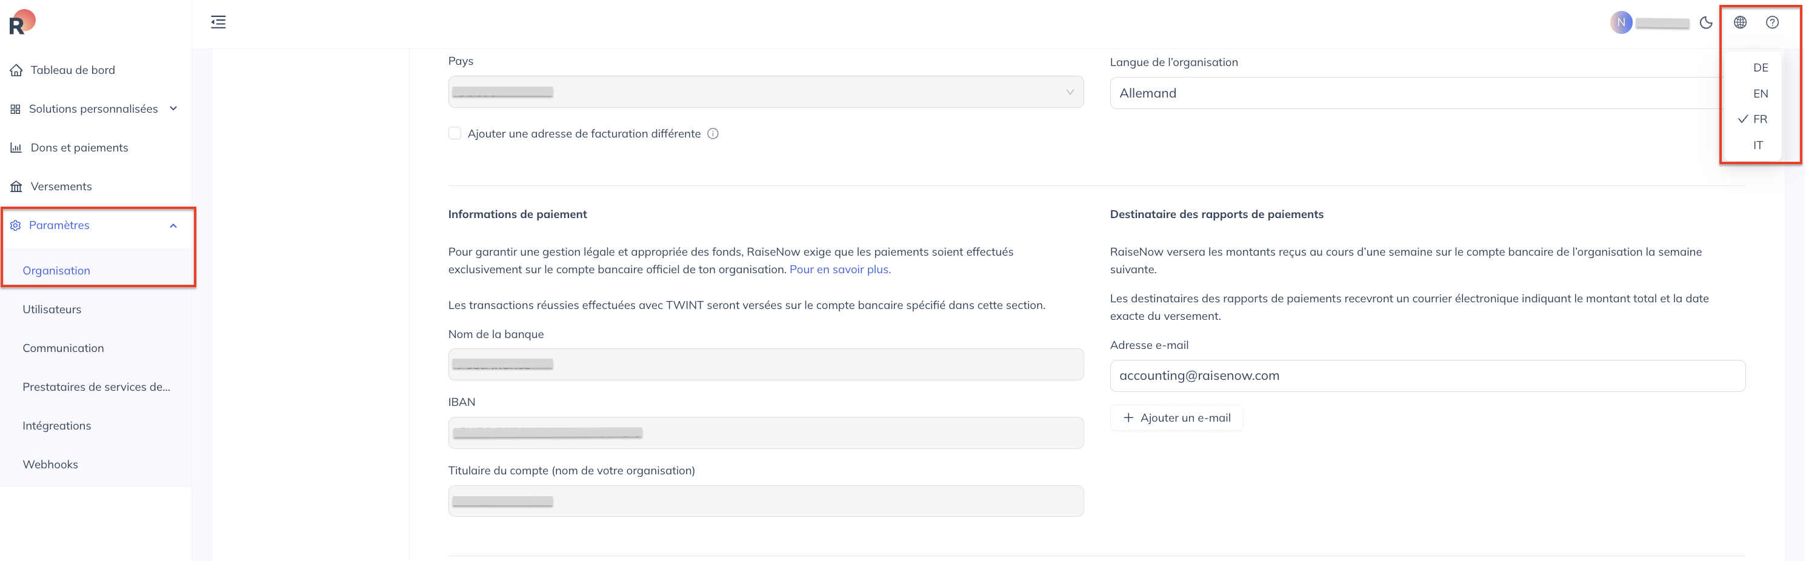Select IT language
1806x561 pixels.
coord(1757,145)
